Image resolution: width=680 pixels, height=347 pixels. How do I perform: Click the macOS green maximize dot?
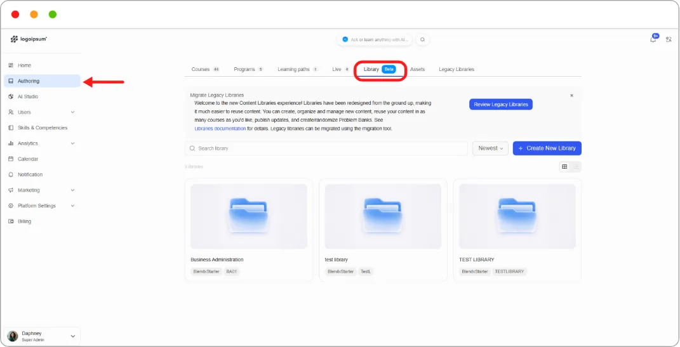click(53, 15)
